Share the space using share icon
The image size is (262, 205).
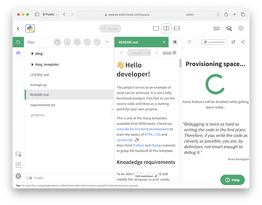click(243, 42)
